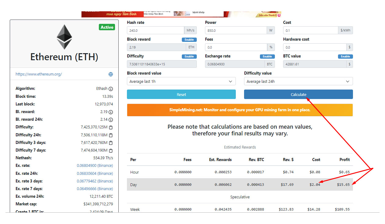Click the Fees percent input field

(236, 47)
